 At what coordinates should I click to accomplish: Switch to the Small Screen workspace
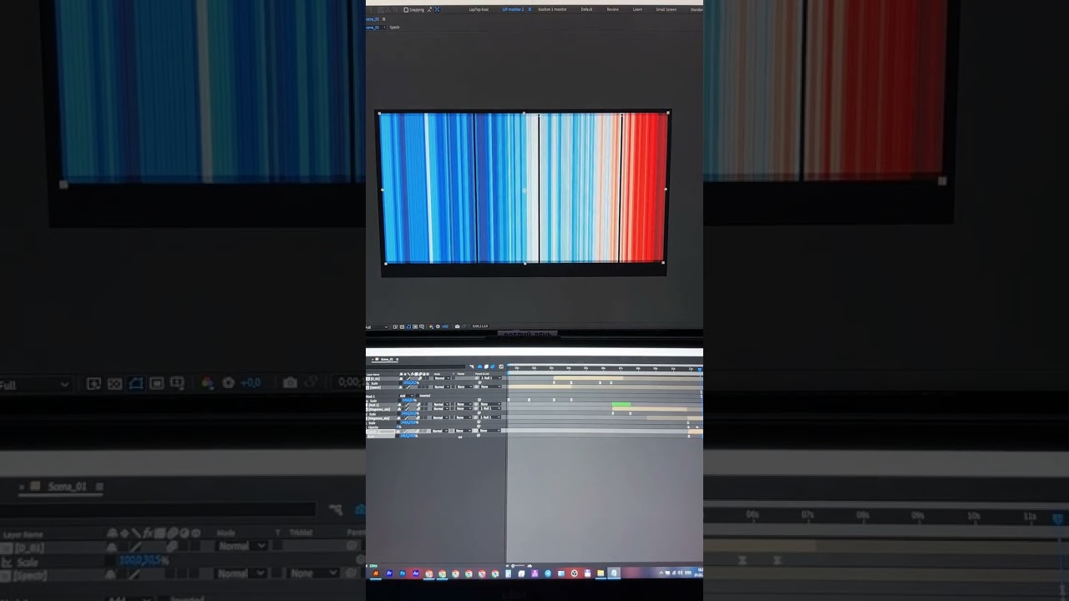(x=666, y=9)
